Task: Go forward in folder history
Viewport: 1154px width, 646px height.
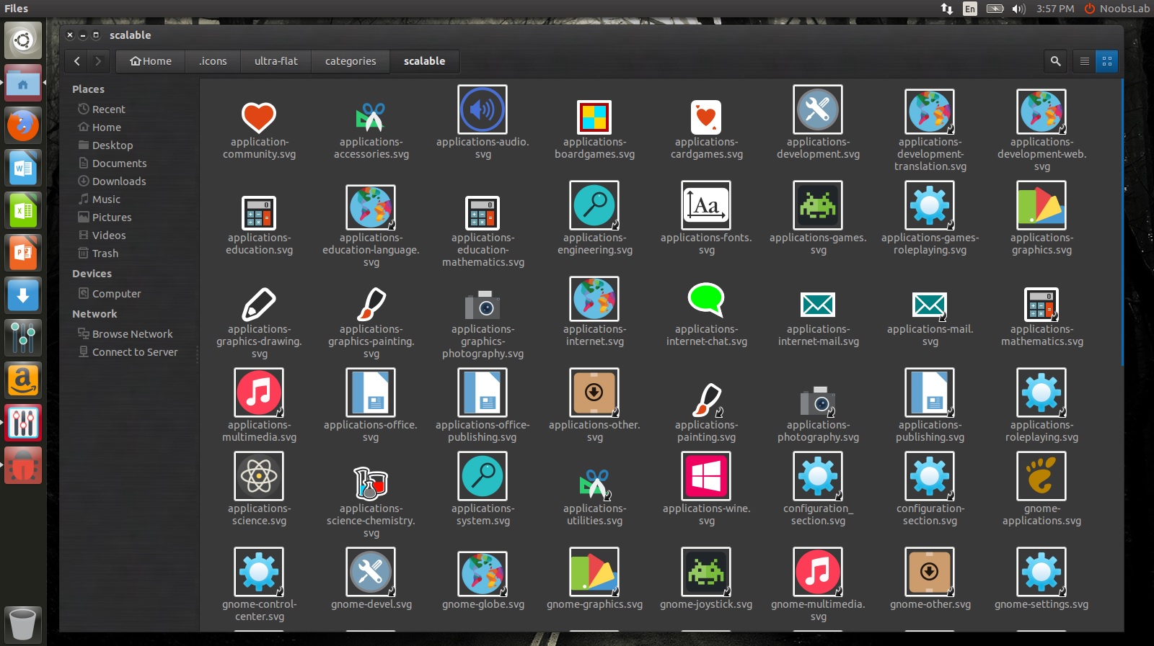Action: [98, 61]
